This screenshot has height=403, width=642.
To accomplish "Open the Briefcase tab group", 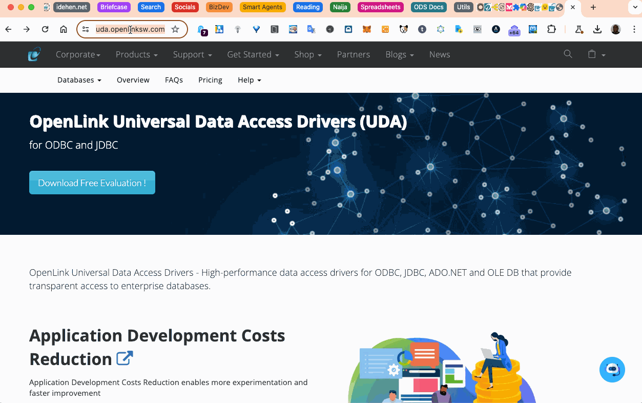I will click(114, 7).
